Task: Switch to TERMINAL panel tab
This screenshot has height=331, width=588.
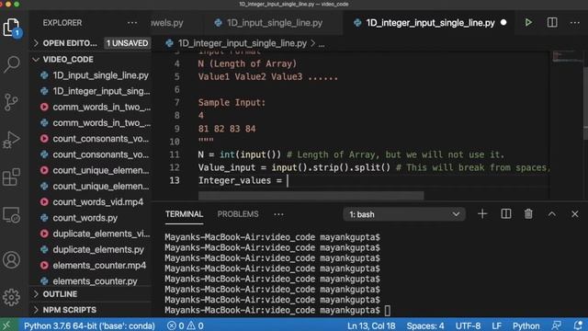Action: [x=184, y=214]
